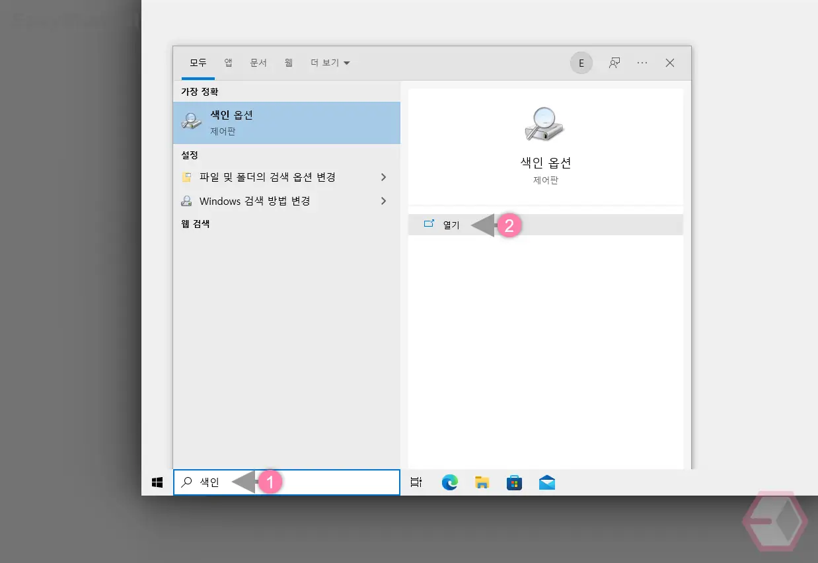This screenshot has width=818, height=563.
Task: Open File Explorer from the taskbar
Action: 482,483
